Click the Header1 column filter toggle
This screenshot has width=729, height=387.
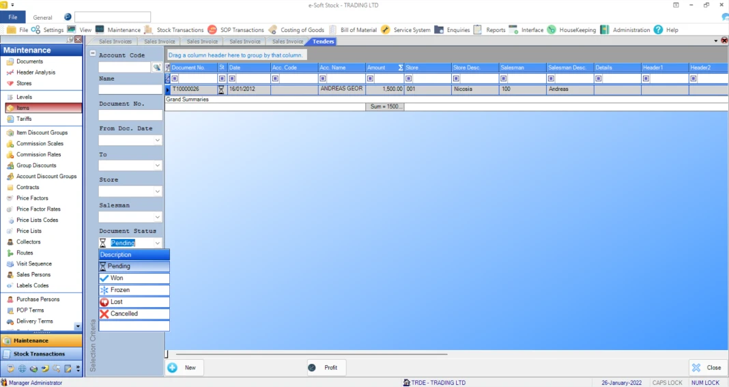pos(646,78)
